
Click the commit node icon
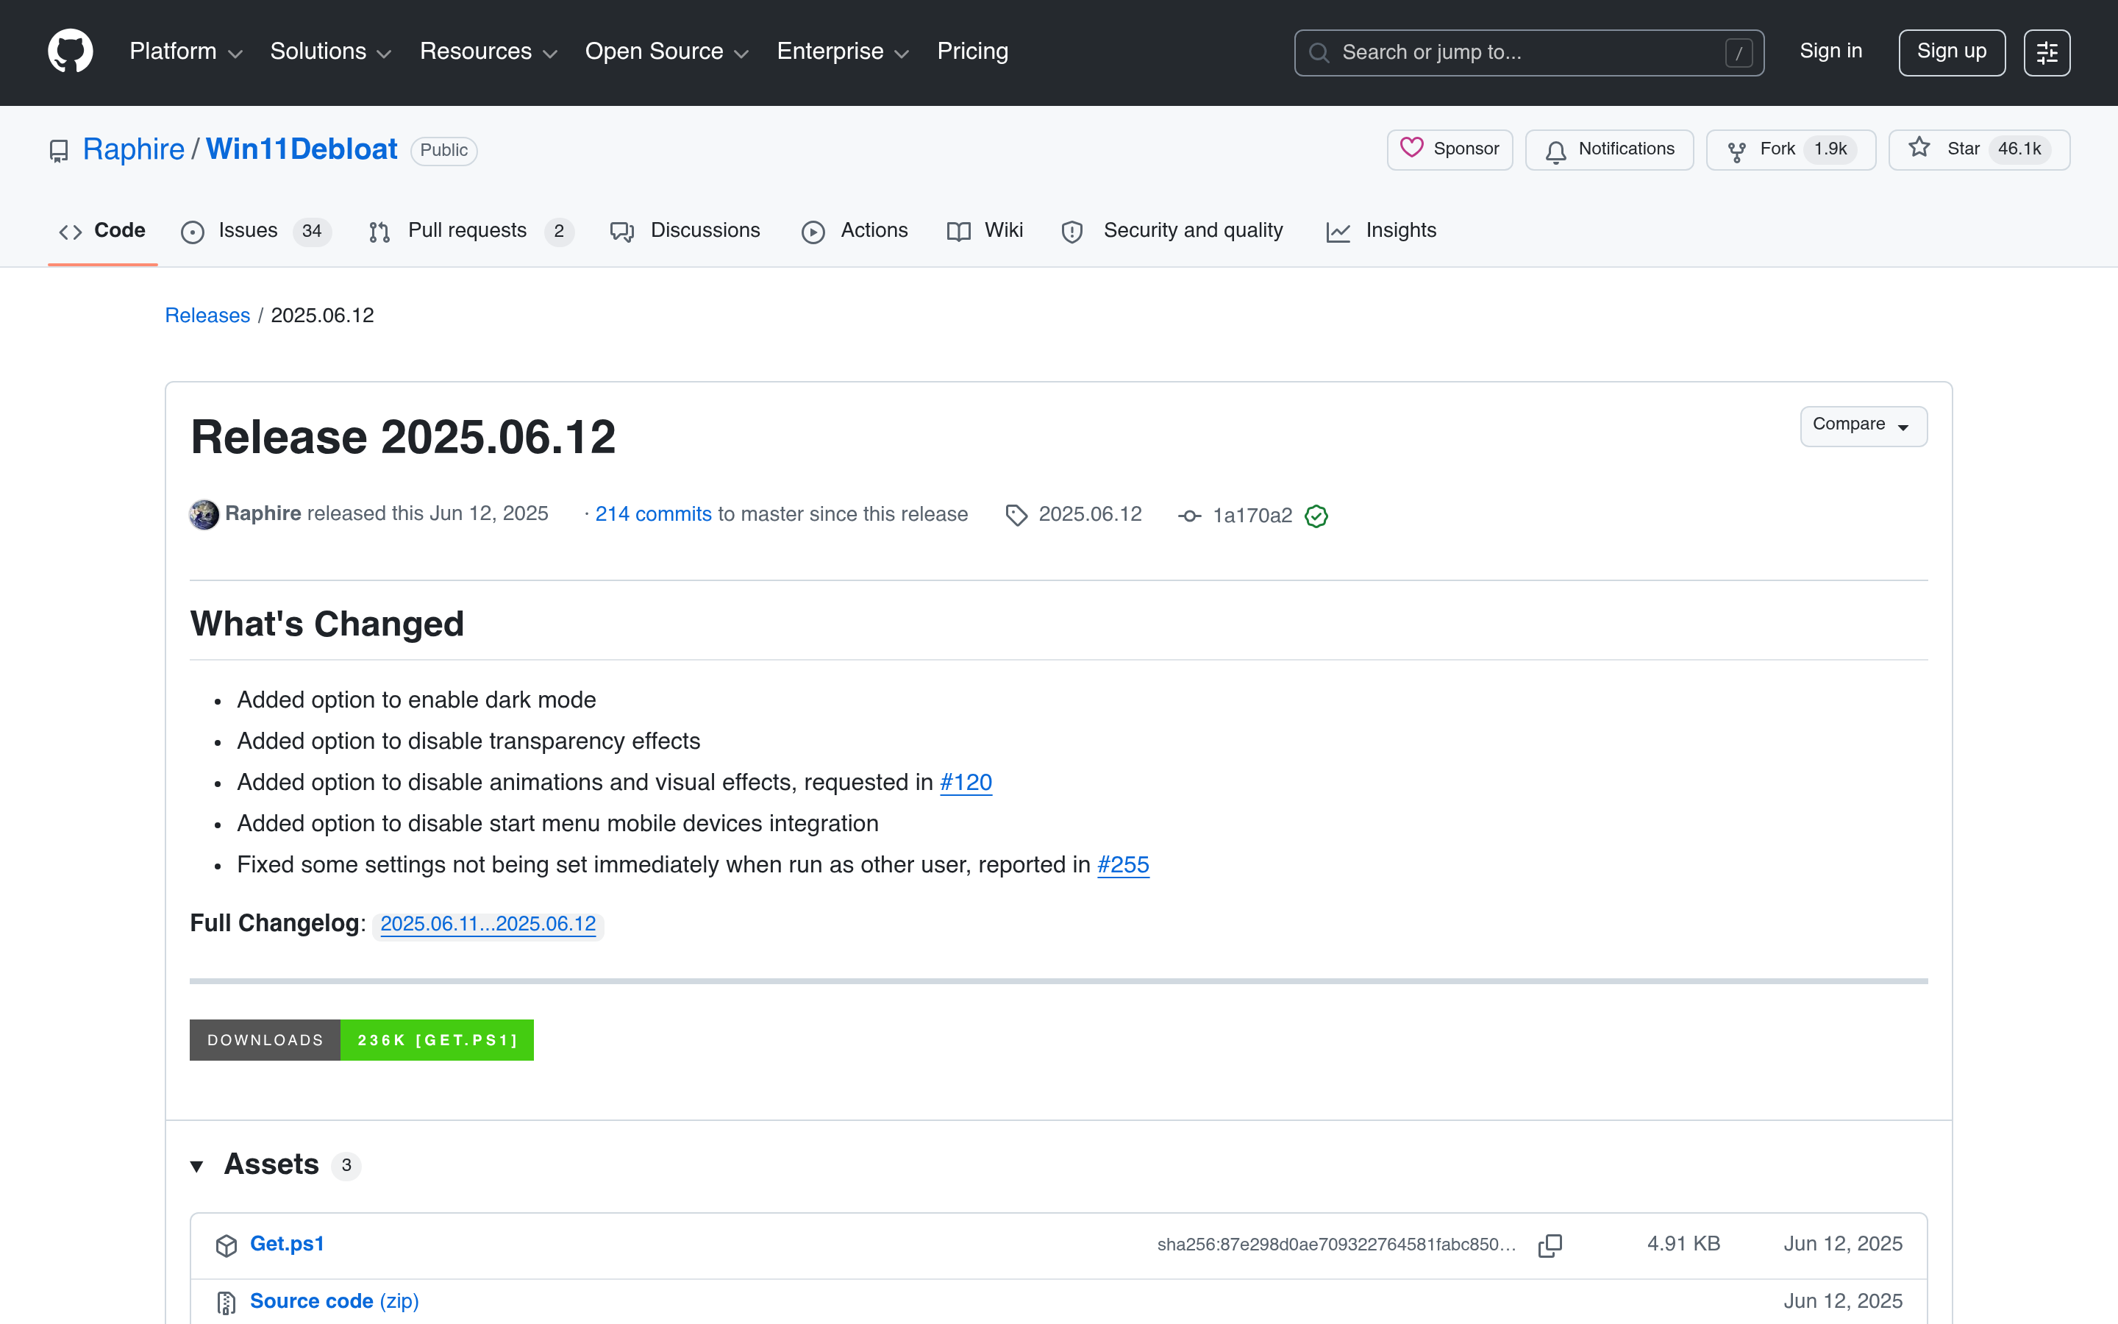[x=1189, y=516]
